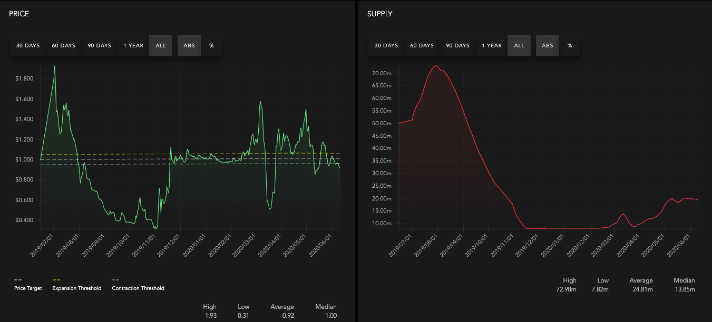Viewport: 712px width, 322px height.
Task: Toggle percent mode on Supply chart
Action: (x=570, y=46)
